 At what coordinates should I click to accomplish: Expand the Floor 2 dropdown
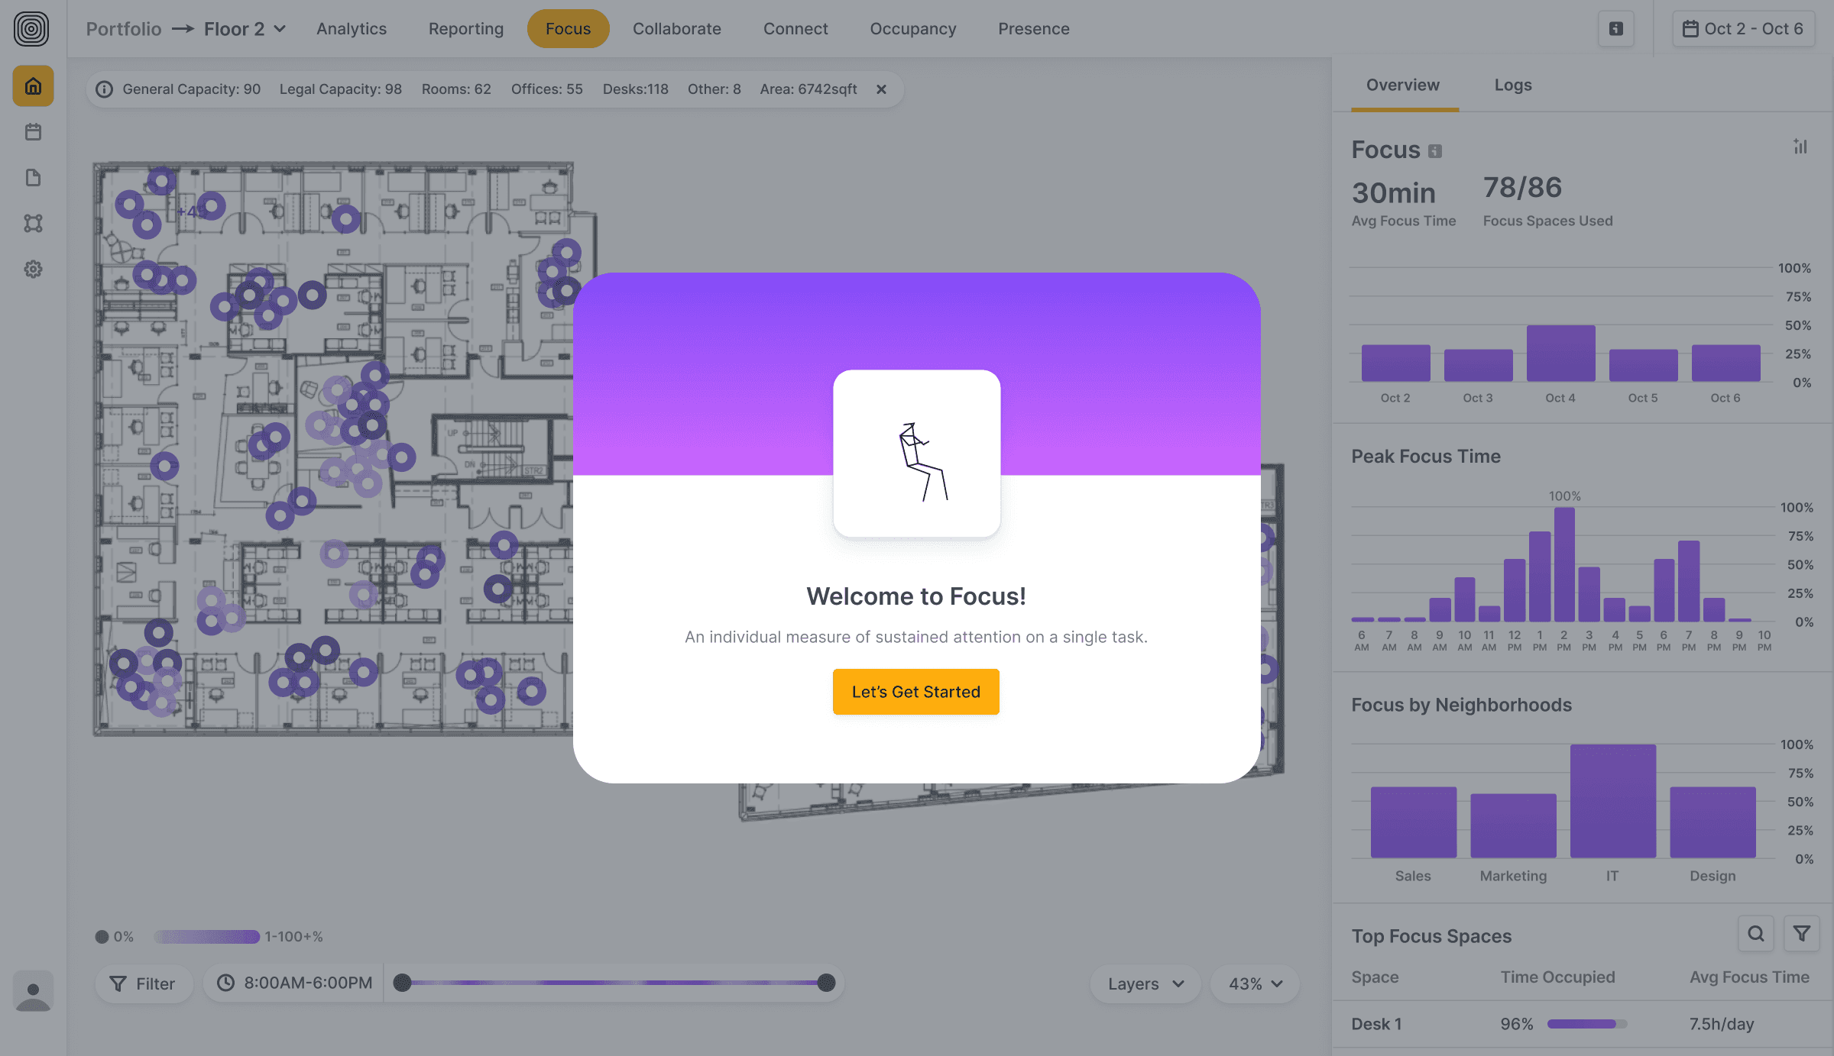pyautogui.click(x=245, y=29)
